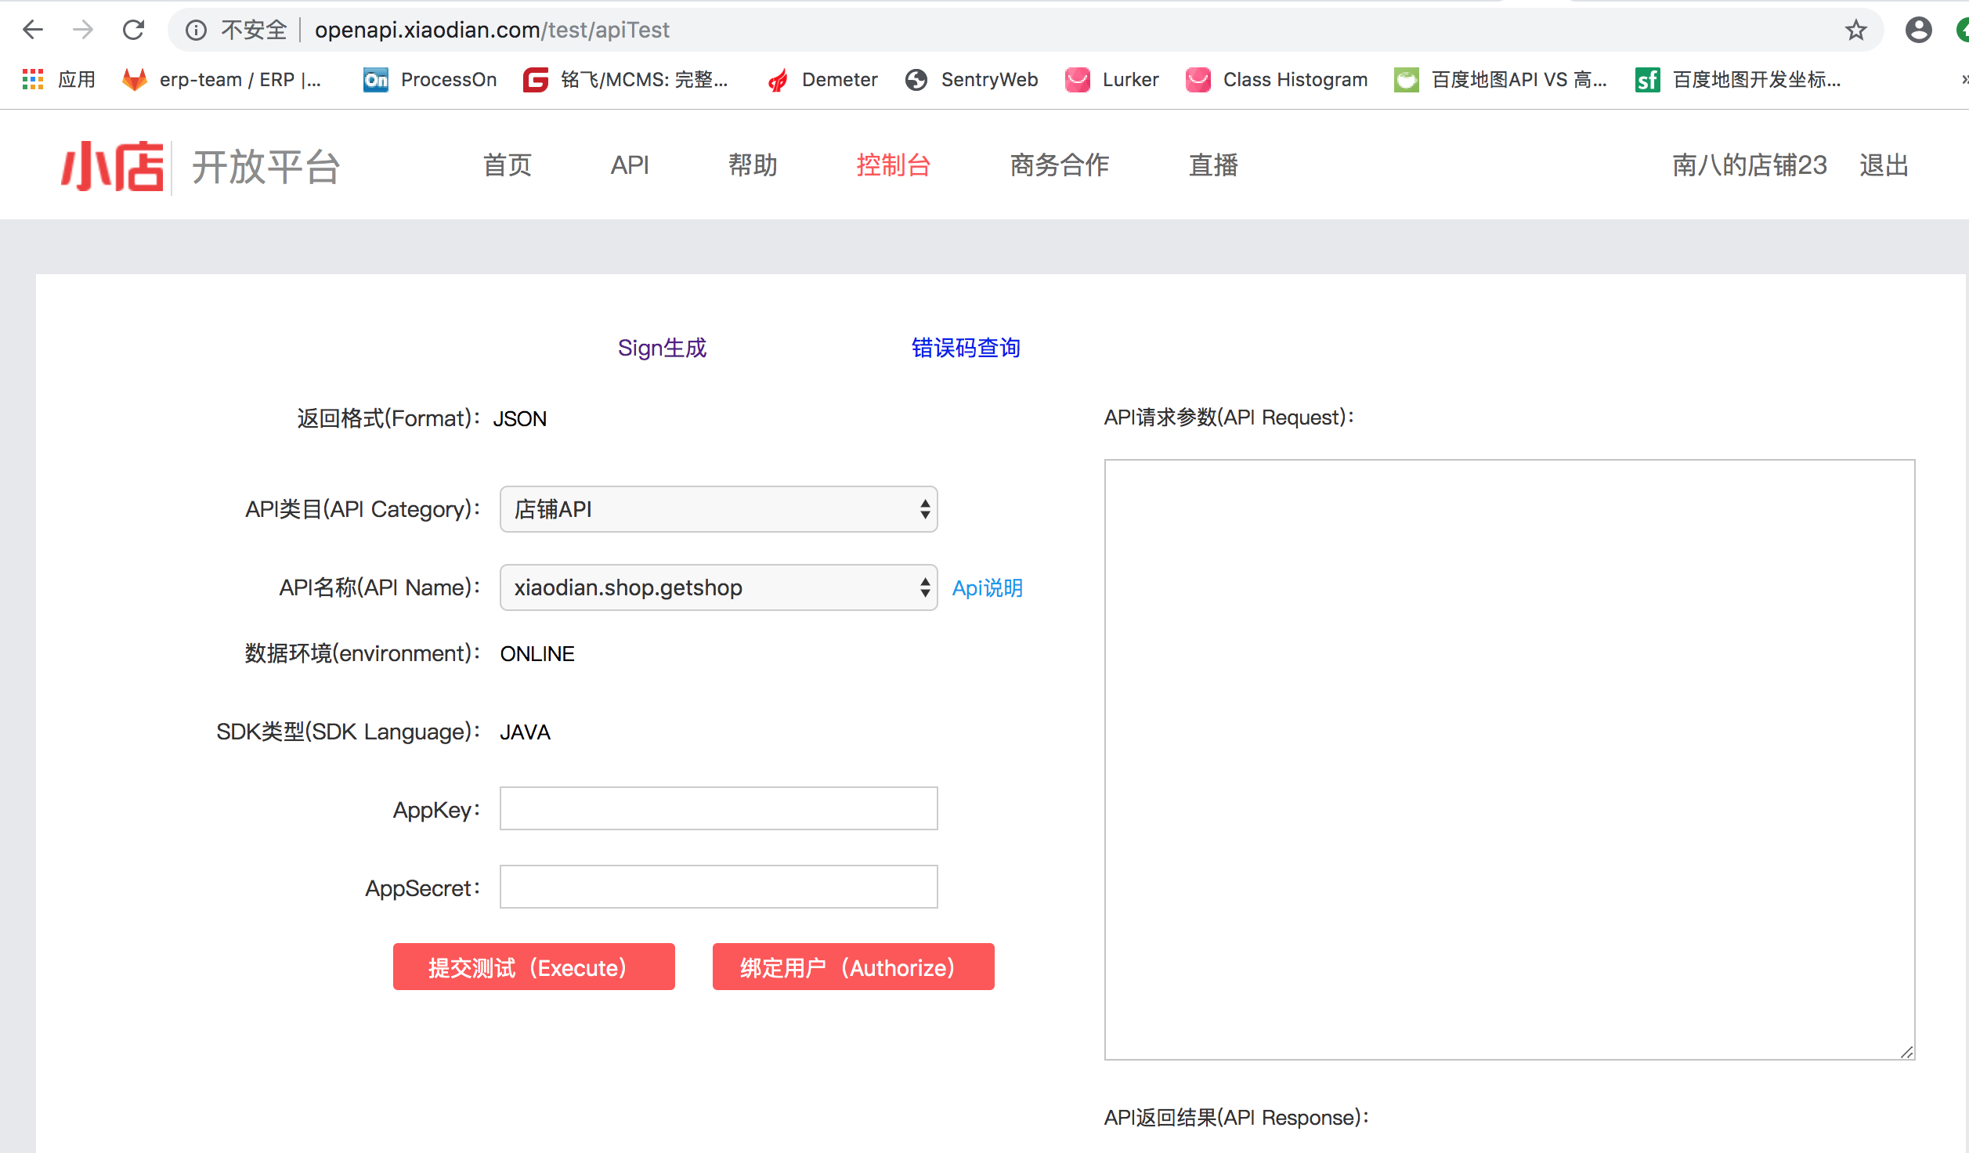Image resolution: width=1969 pixels, height=1153 pixels.
Task: Open the Class Histogram bookmark
Action: click(x=1277, y=79)
